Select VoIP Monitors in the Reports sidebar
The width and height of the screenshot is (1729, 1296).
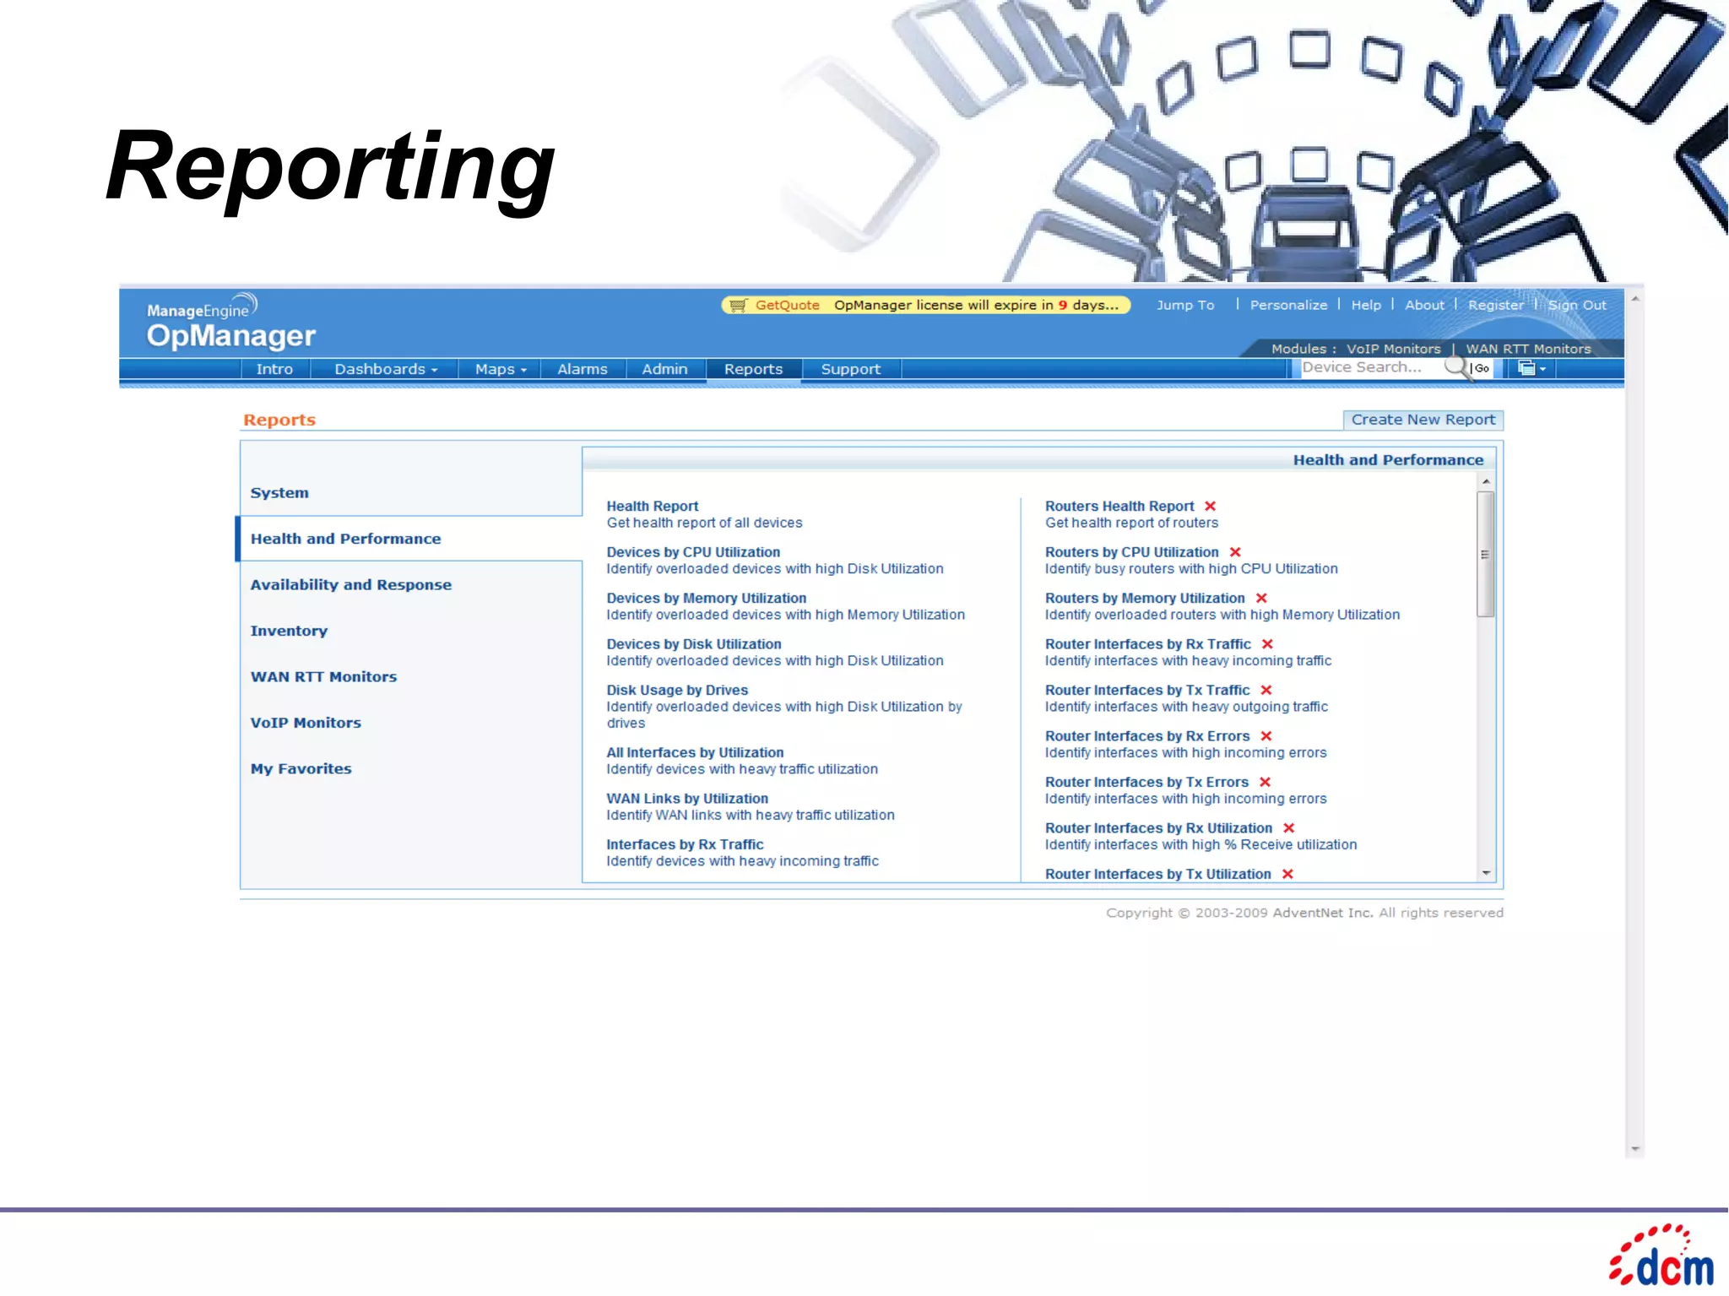306,723
